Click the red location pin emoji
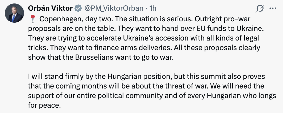 point(33,19)
